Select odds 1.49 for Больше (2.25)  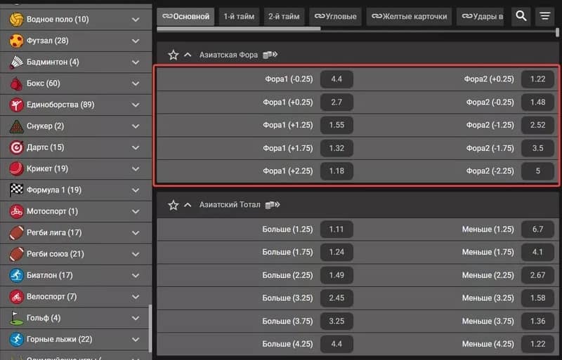(x=336, y=275)
